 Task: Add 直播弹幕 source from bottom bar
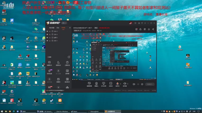pos(89,84)
